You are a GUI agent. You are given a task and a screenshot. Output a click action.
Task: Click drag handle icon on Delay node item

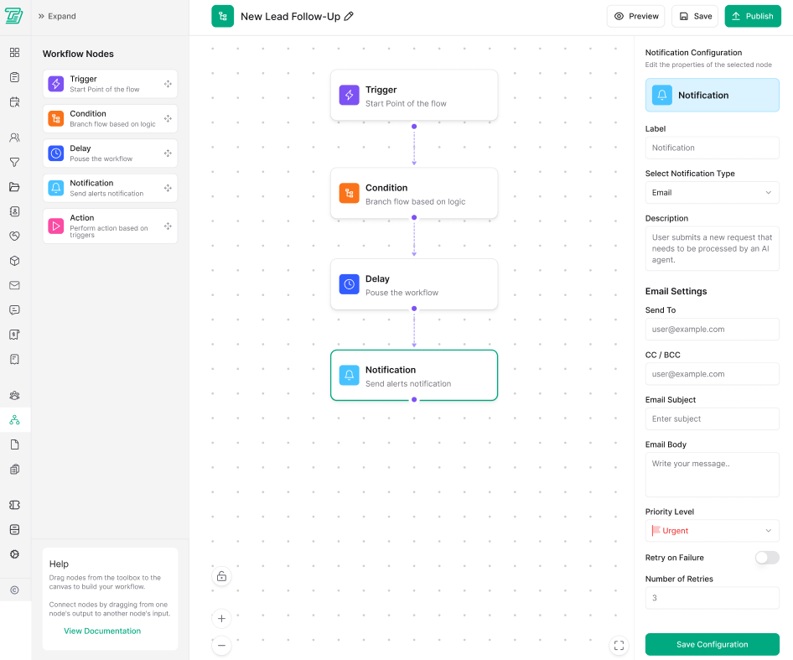tap(168, 153)
